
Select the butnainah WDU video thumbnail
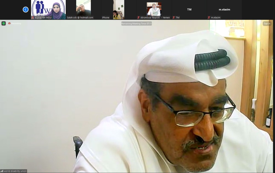point(48,10)
